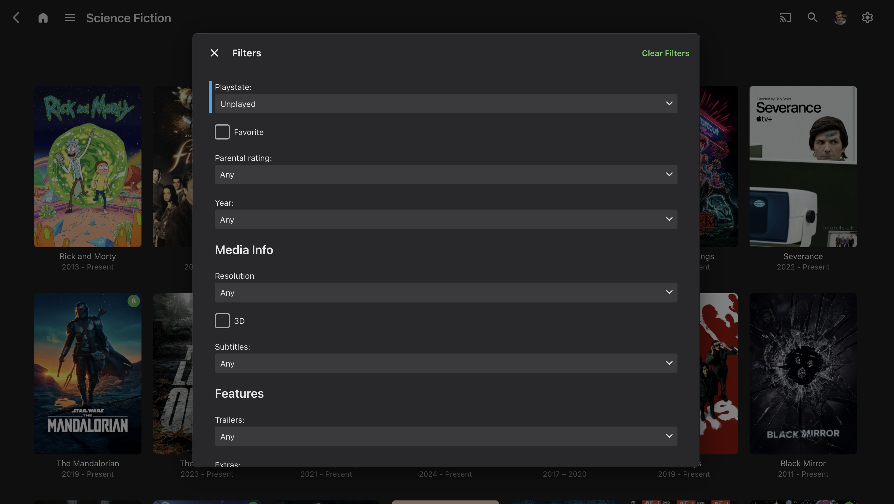Open the Year dropdown
894x504 pixels.
click(446, 220)
